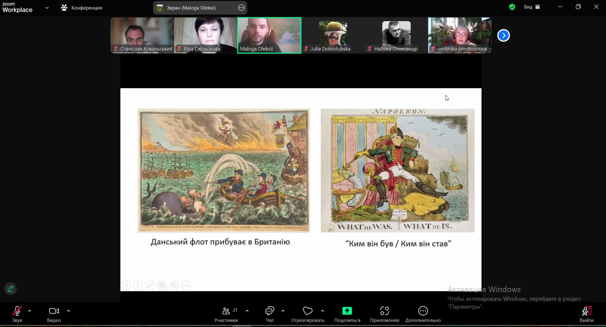Toggle the camera with the Видео button

[54, 314]
